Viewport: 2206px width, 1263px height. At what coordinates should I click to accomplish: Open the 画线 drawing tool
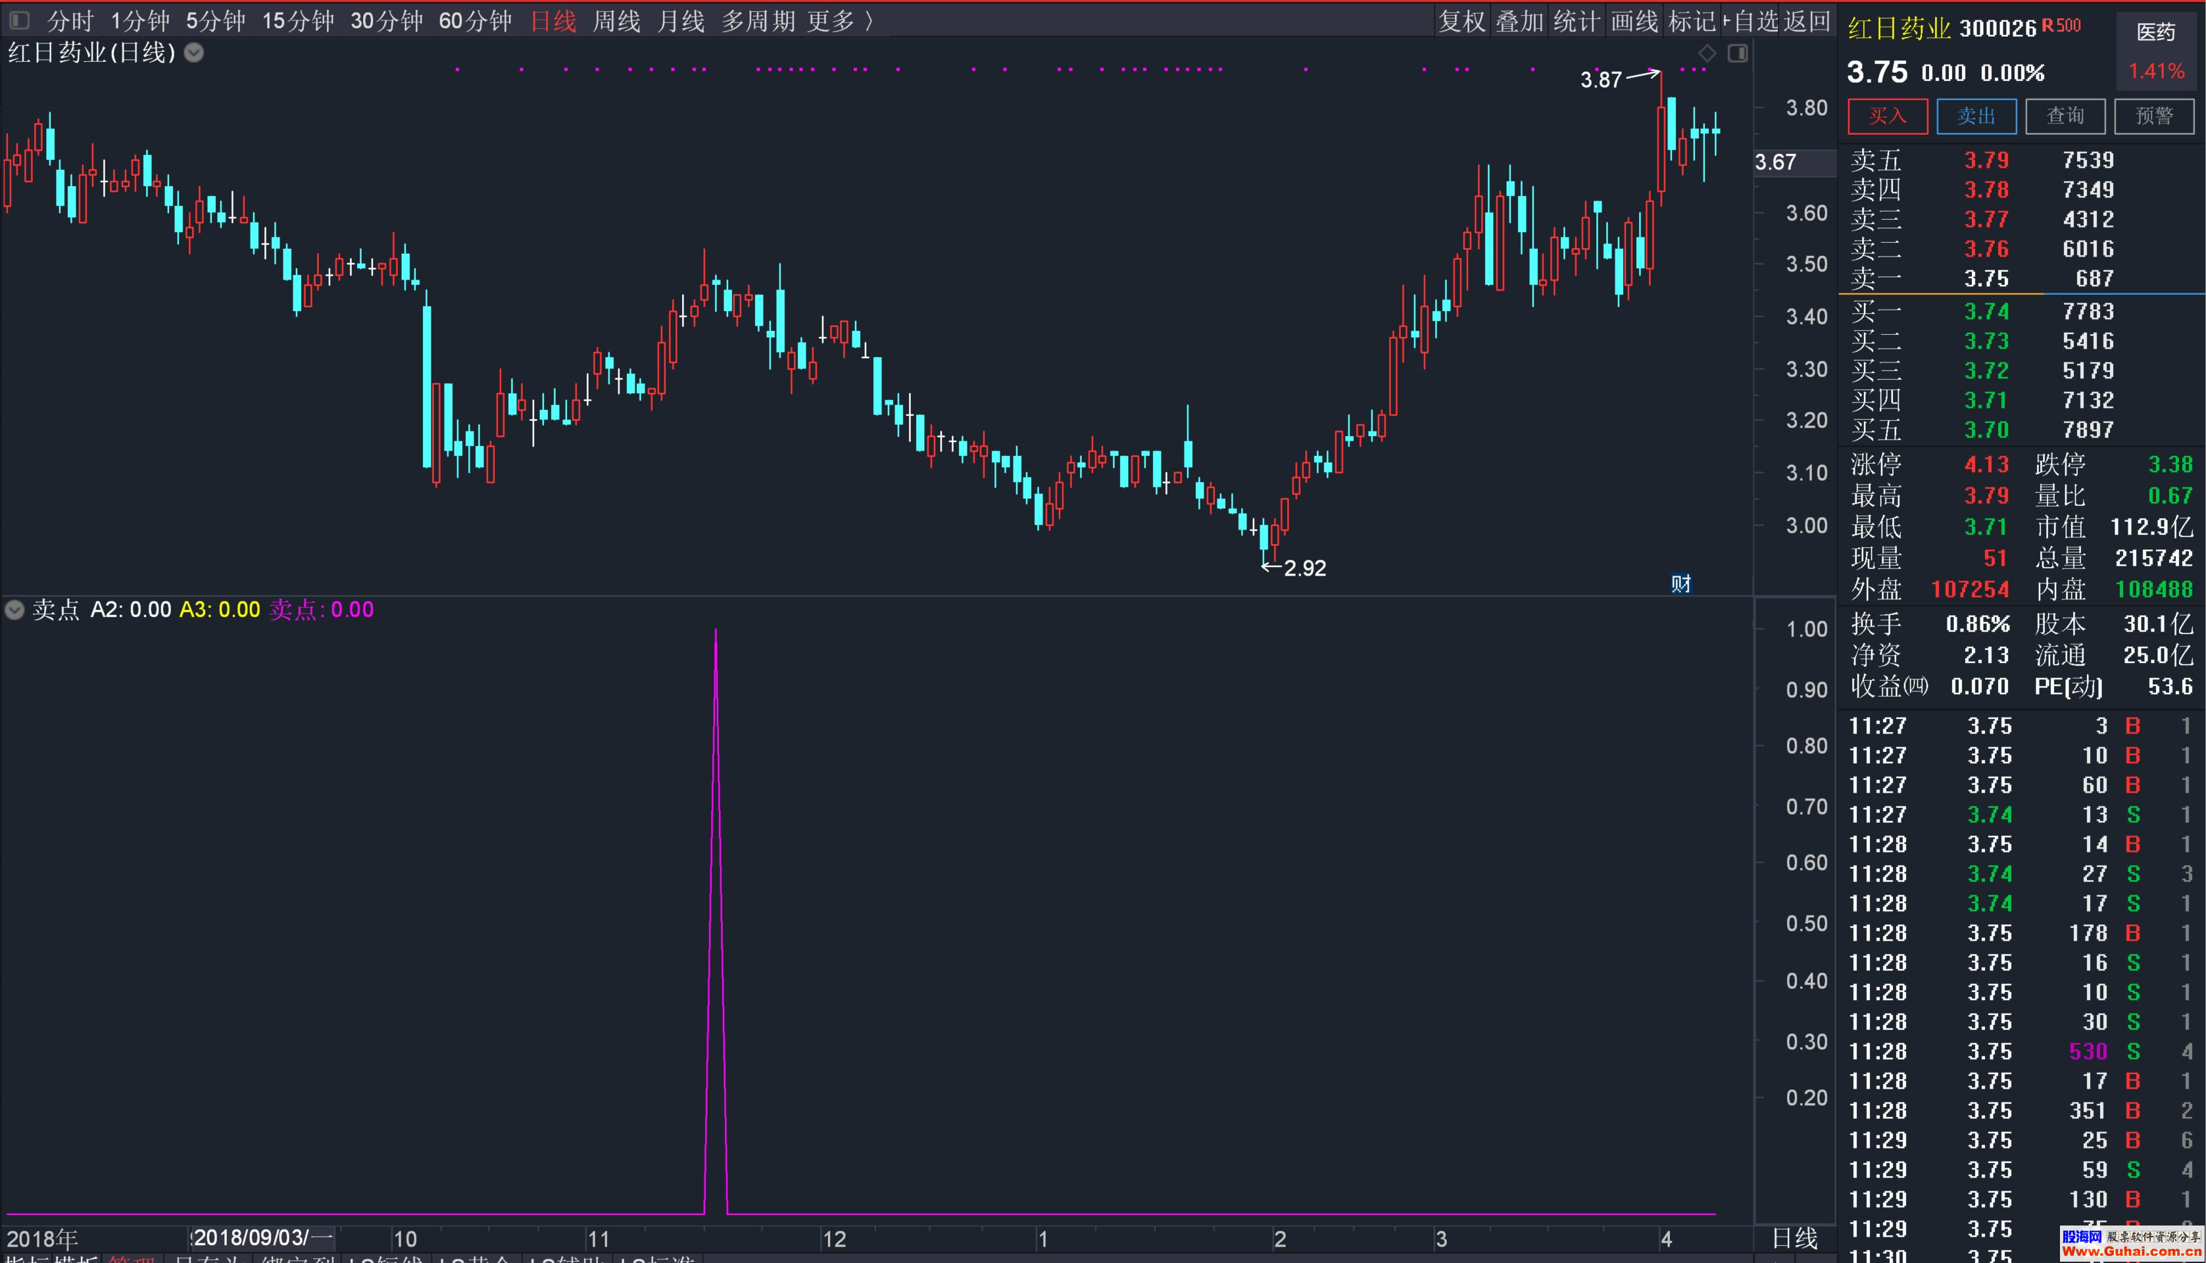click(1634, 21)
